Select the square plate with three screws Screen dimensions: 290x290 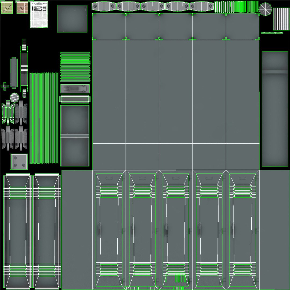(x=19, y=162)
